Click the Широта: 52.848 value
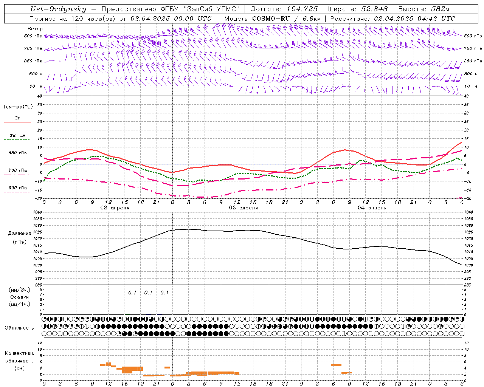The height and width of the screenshot is (387, 484). [358, 9]
